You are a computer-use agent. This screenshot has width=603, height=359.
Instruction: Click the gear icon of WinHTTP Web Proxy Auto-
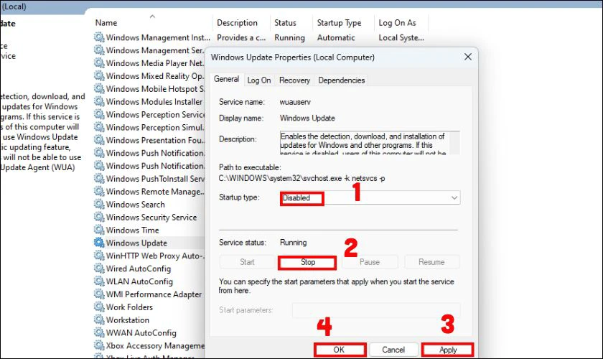tap(99, 256)
